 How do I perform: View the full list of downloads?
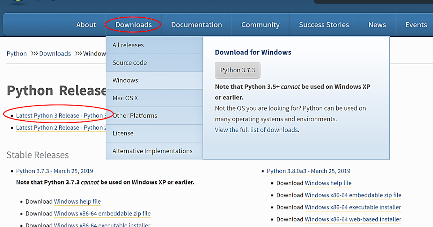coord(257,129)
